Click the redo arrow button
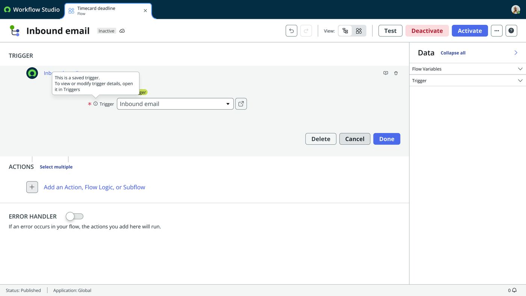Screen dimensions: 526x296 click(306, 31)
